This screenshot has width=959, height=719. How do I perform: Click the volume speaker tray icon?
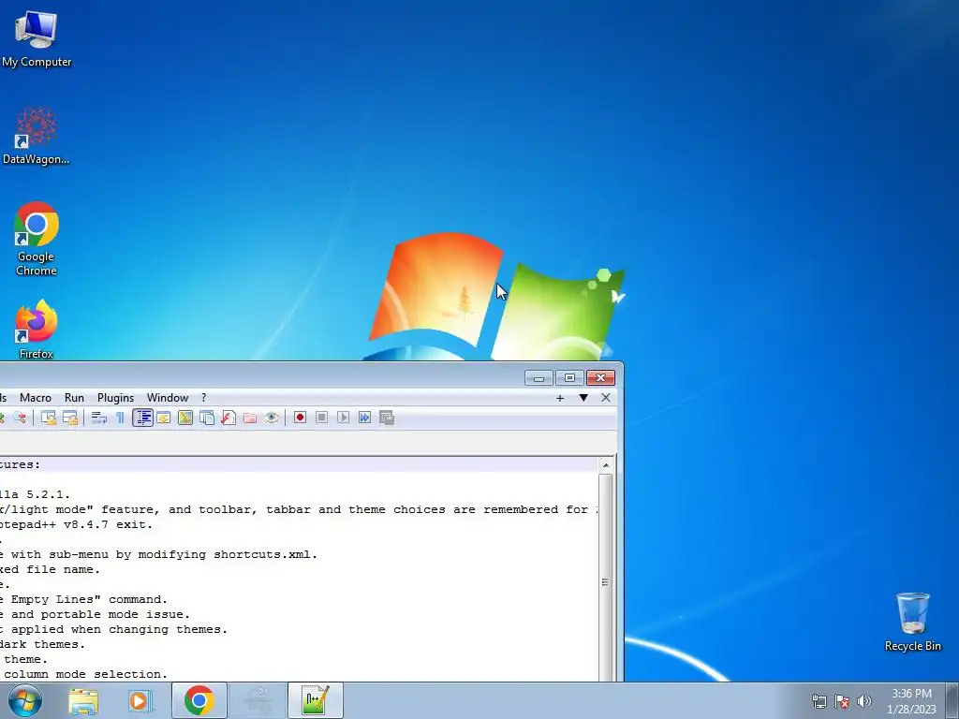(864, 701)
